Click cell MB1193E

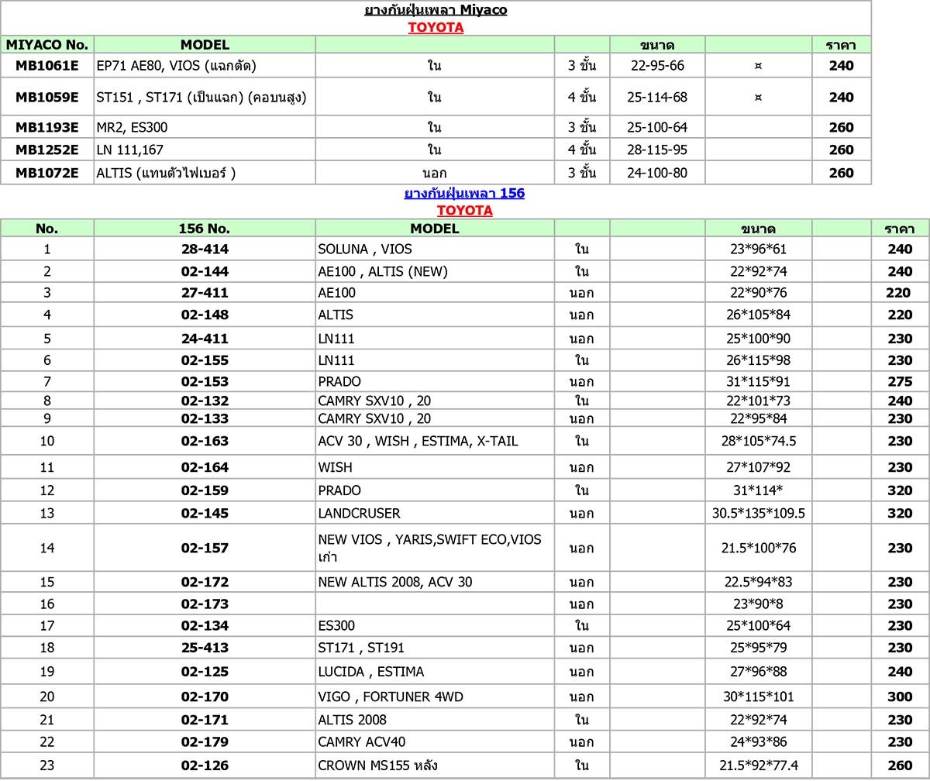47,127
